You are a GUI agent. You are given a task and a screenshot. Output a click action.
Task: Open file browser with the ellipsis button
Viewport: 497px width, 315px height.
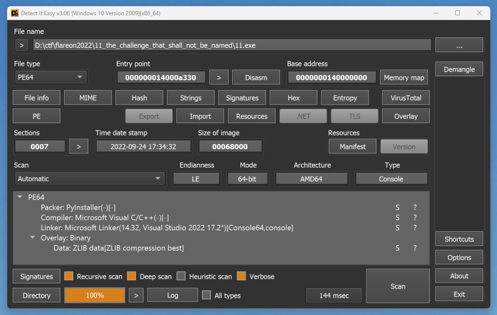459,46
